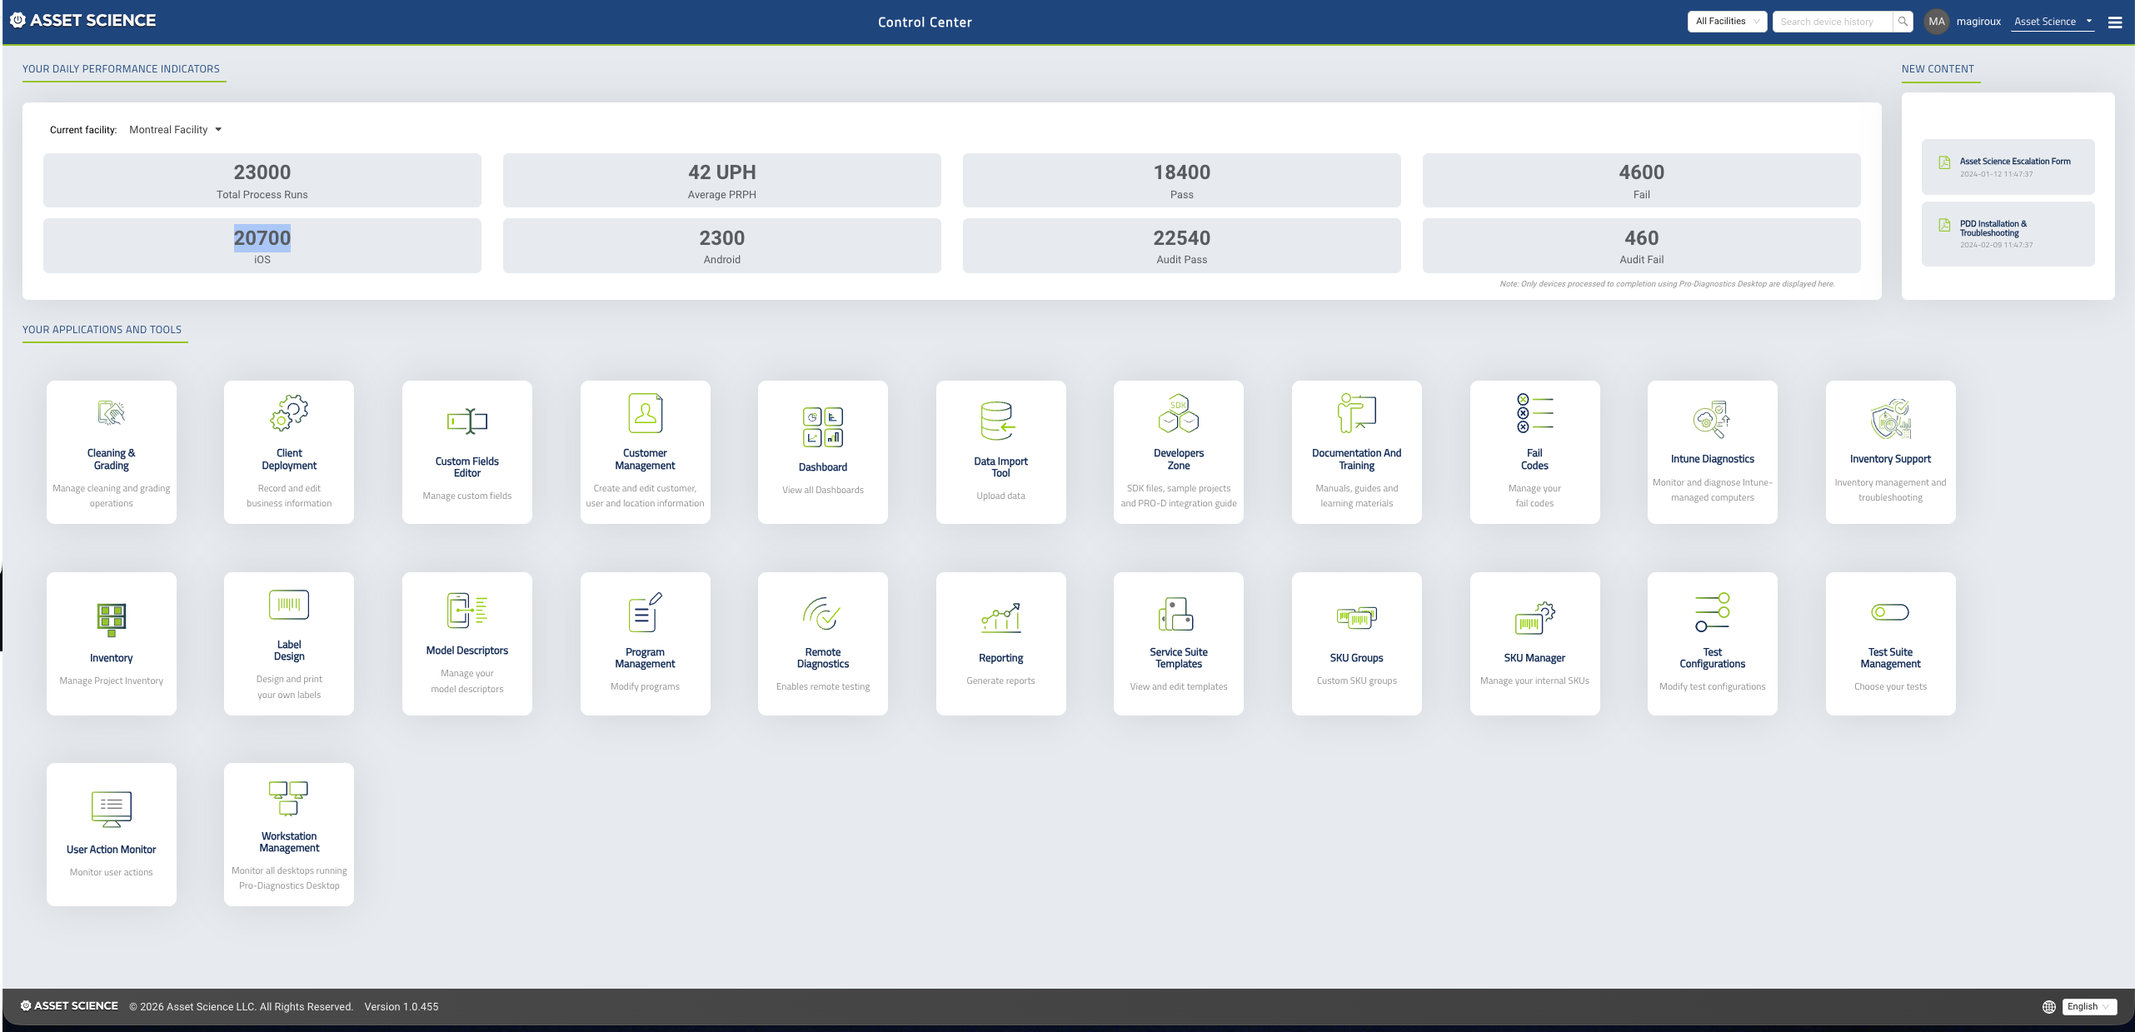
Task: Launch the SKU Manager
Action: tap(1534, 643)
